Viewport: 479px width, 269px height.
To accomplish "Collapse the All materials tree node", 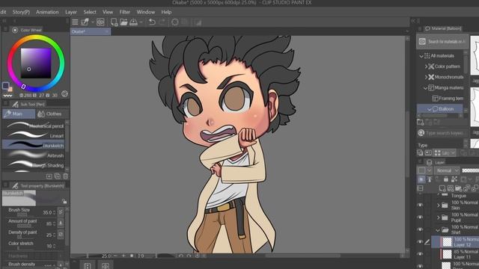I will coord(421,56).
